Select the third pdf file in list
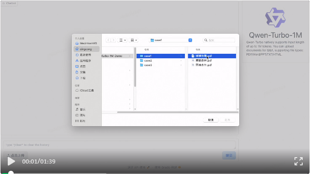 tap(212, 65)
